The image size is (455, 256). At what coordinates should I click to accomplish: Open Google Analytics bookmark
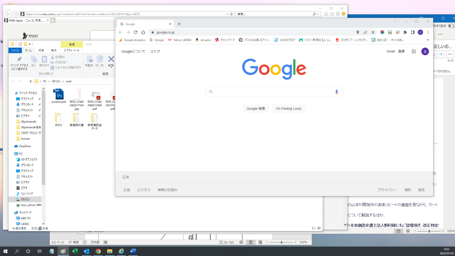click(x=132, y=40)
